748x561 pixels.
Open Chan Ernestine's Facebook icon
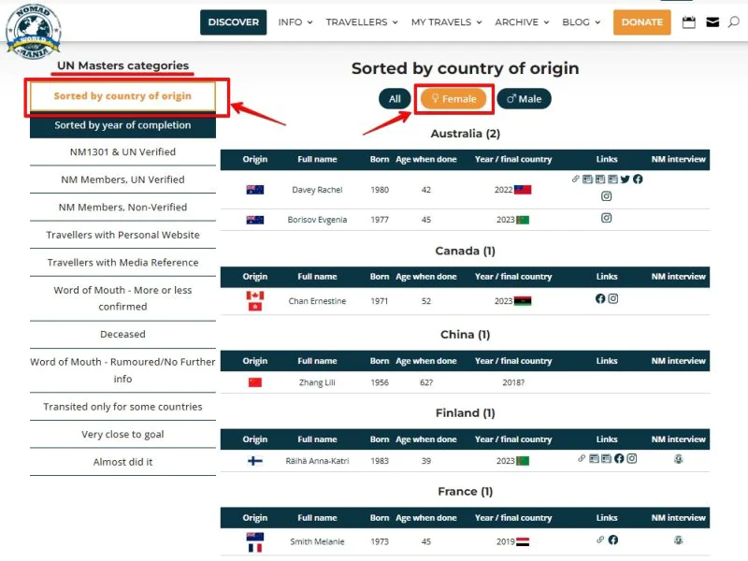tap(600, 299)
